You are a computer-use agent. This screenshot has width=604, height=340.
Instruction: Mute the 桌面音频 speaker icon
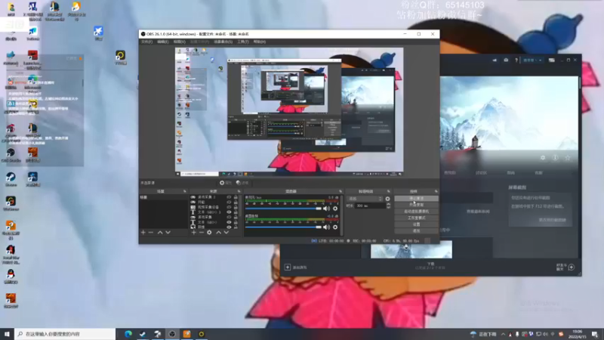point(326,227)
